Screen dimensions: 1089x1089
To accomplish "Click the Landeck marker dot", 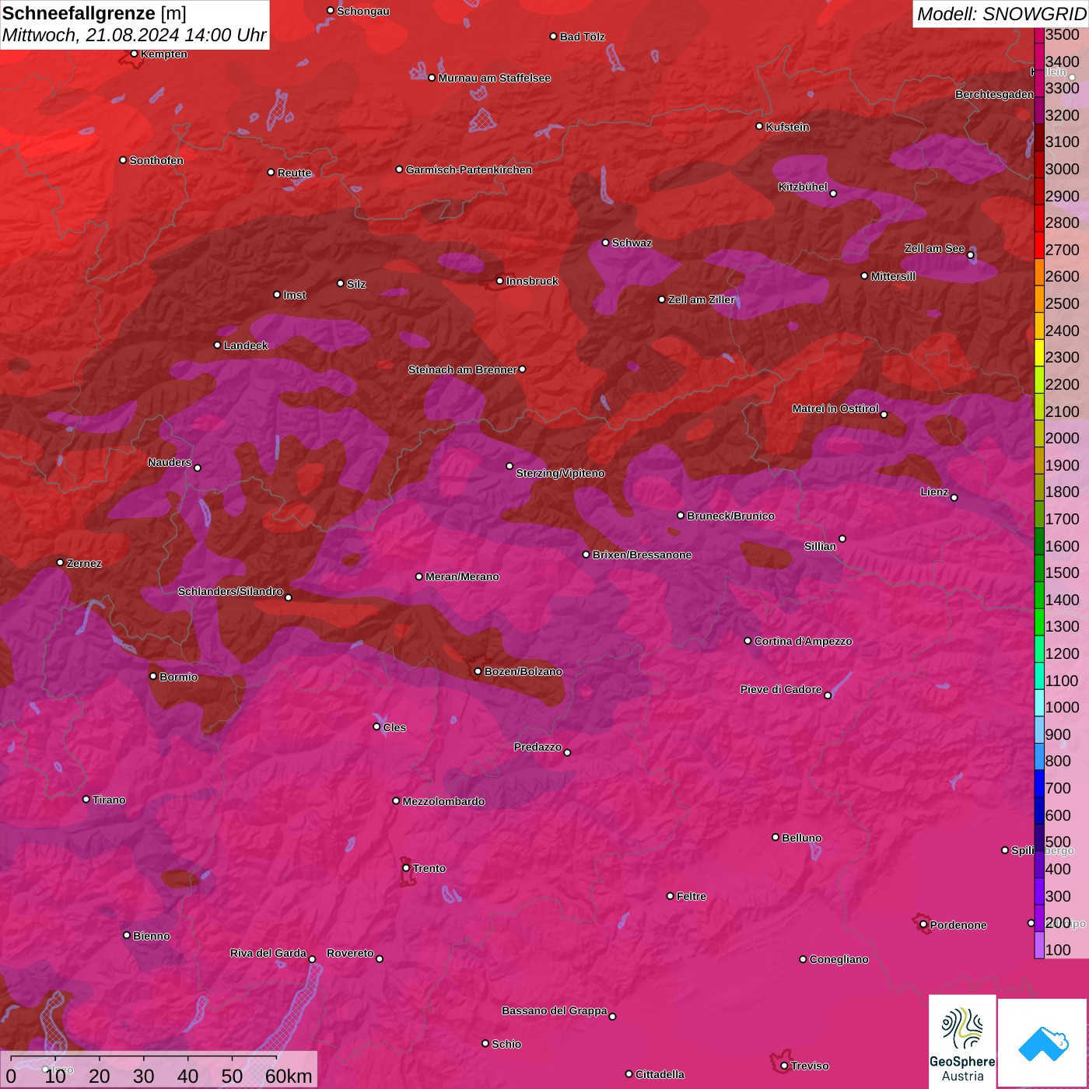I will point(218,345).
